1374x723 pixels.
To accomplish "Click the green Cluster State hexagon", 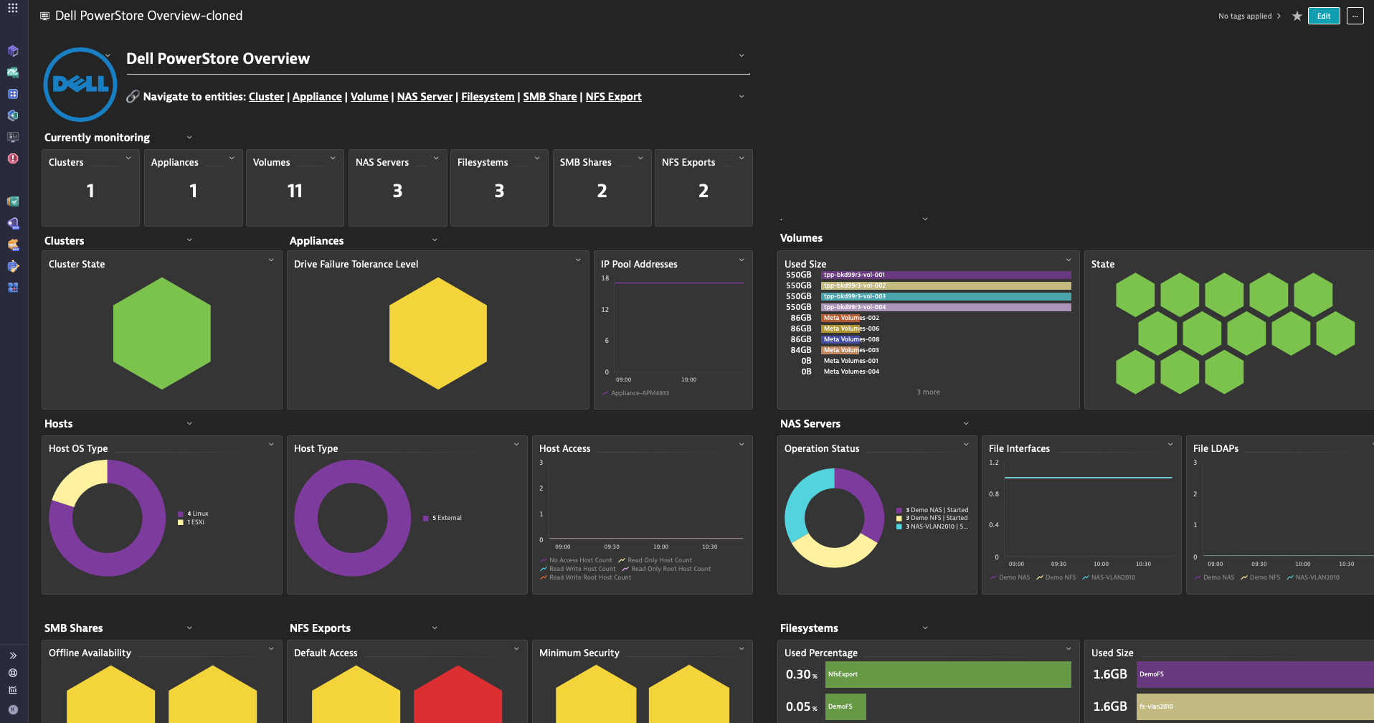I will pyautogui.click(x=162, y=334).
